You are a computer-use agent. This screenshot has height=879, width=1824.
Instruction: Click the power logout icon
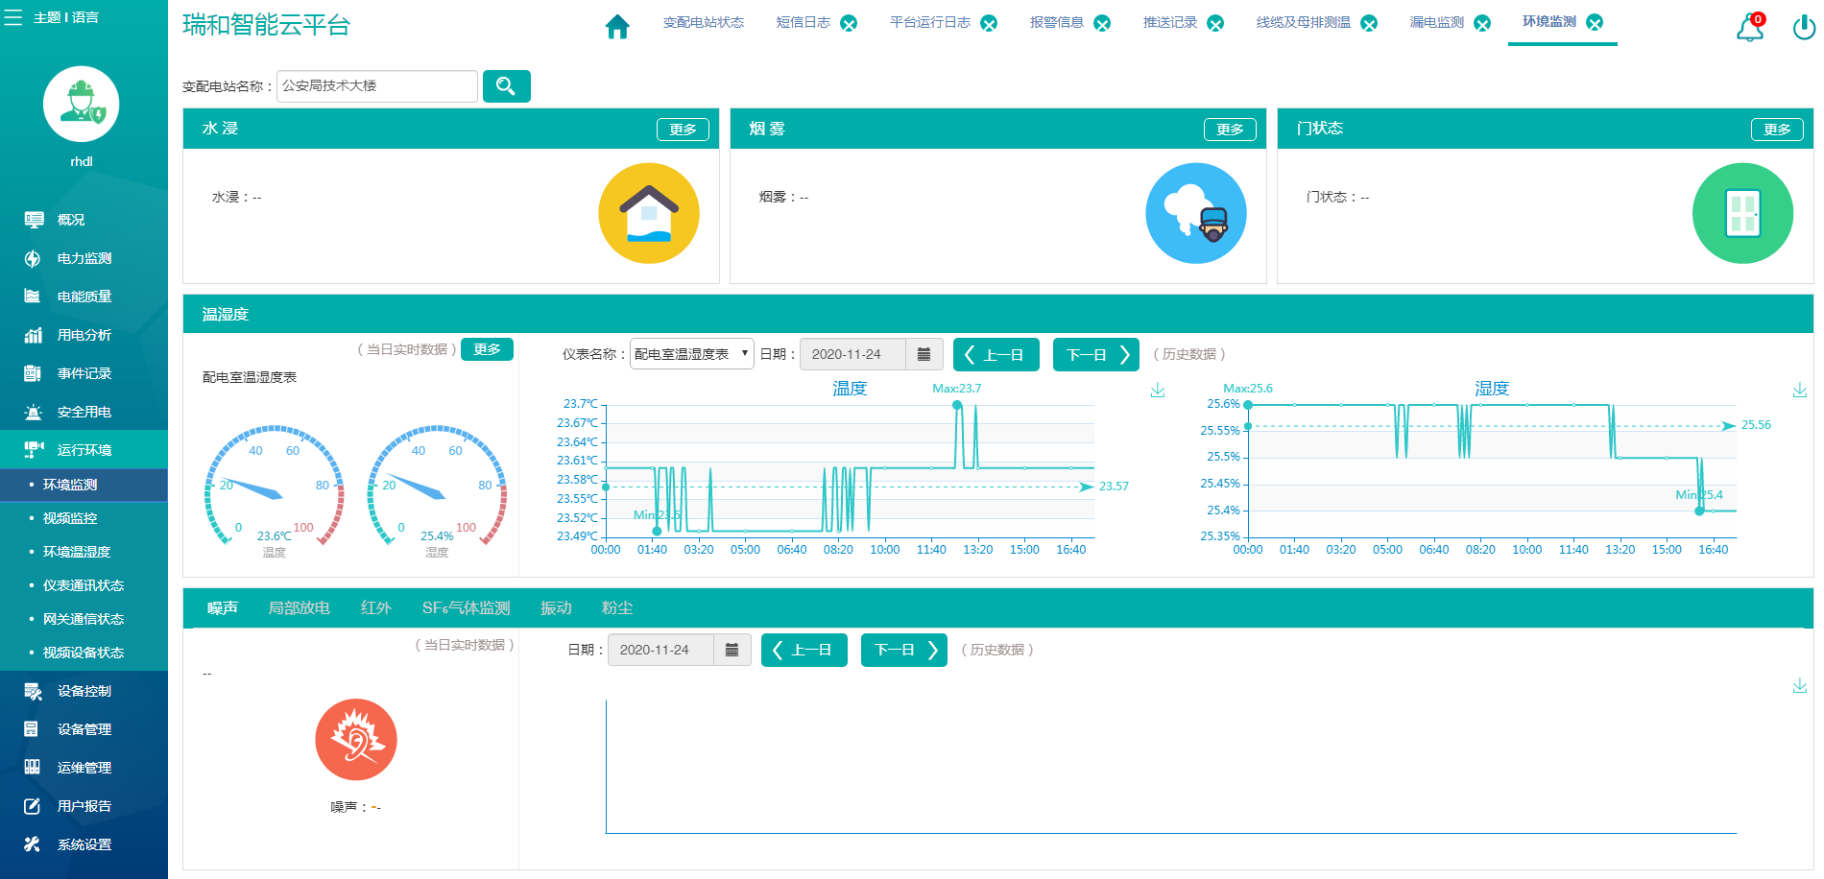tap(1803, 28)
